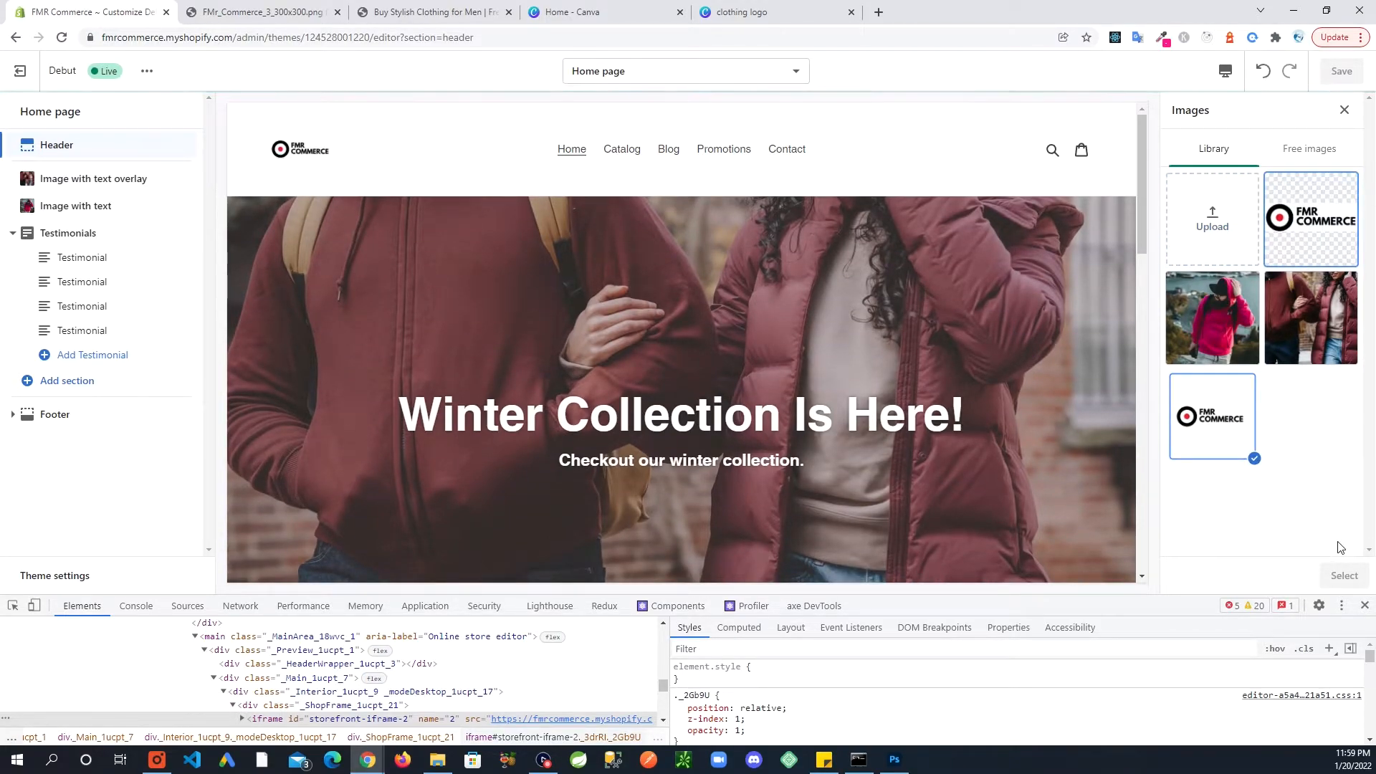The height and width of the screenshot is (774, 1376).
Task: Toggle the computed styles sidebar icon
Action: 1350,649
